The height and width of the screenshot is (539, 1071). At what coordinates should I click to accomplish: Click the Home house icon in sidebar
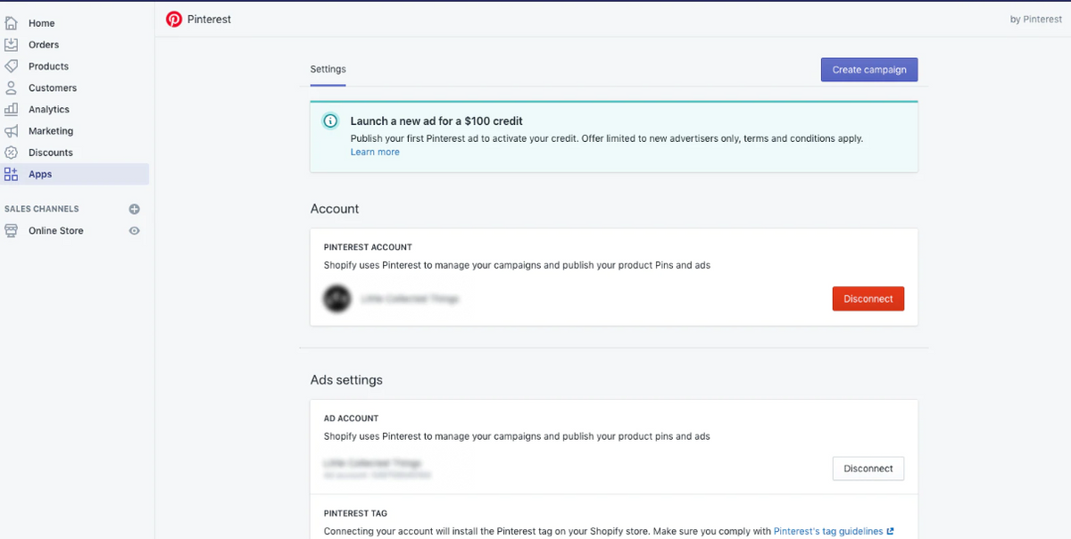coord(12,23)
